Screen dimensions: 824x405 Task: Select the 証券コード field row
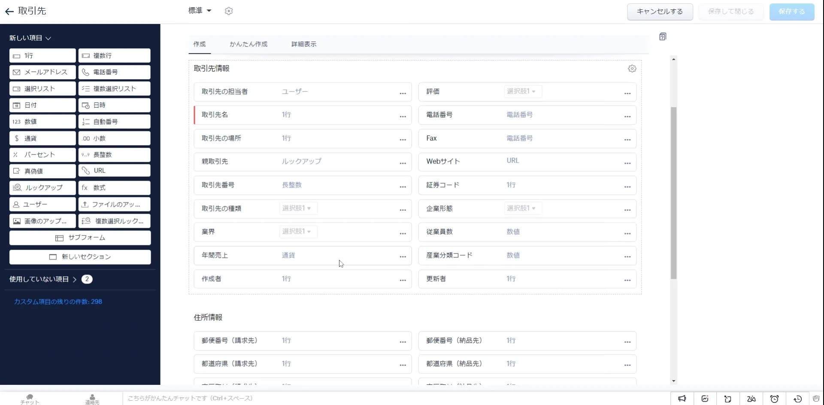[x=527, y=185]
